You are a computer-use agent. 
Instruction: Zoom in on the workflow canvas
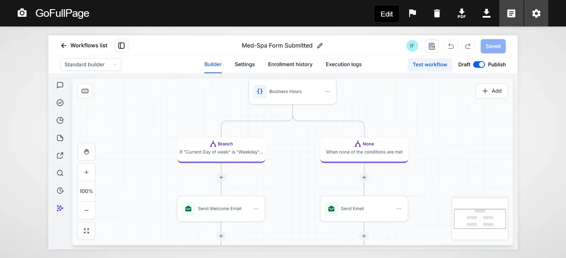[86, 173]
